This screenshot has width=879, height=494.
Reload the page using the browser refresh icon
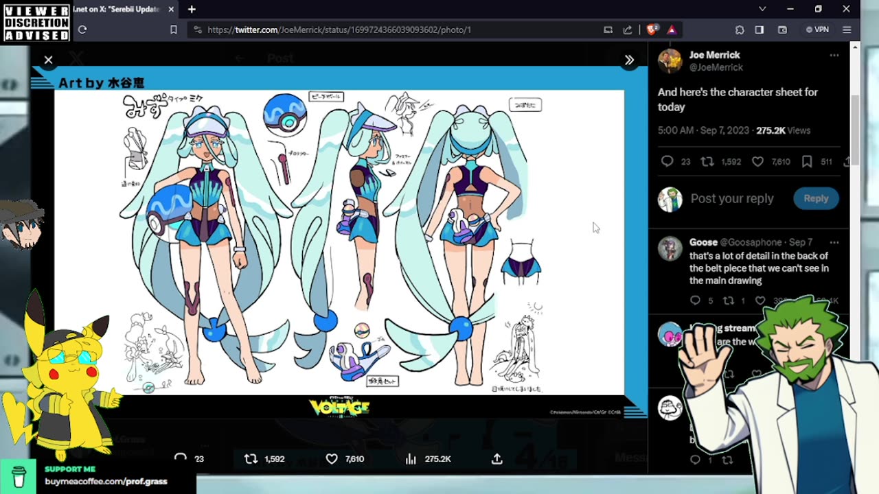[82, 30]
